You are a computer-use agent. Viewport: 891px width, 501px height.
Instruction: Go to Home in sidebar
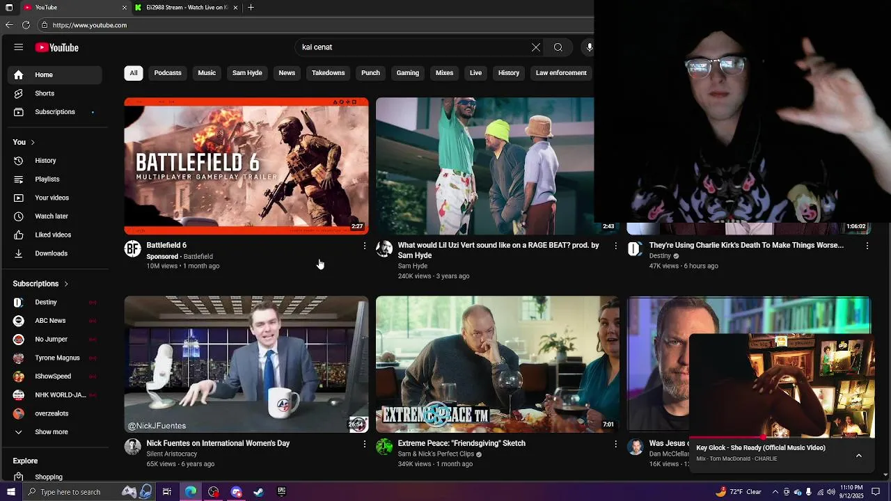(55, 74)
